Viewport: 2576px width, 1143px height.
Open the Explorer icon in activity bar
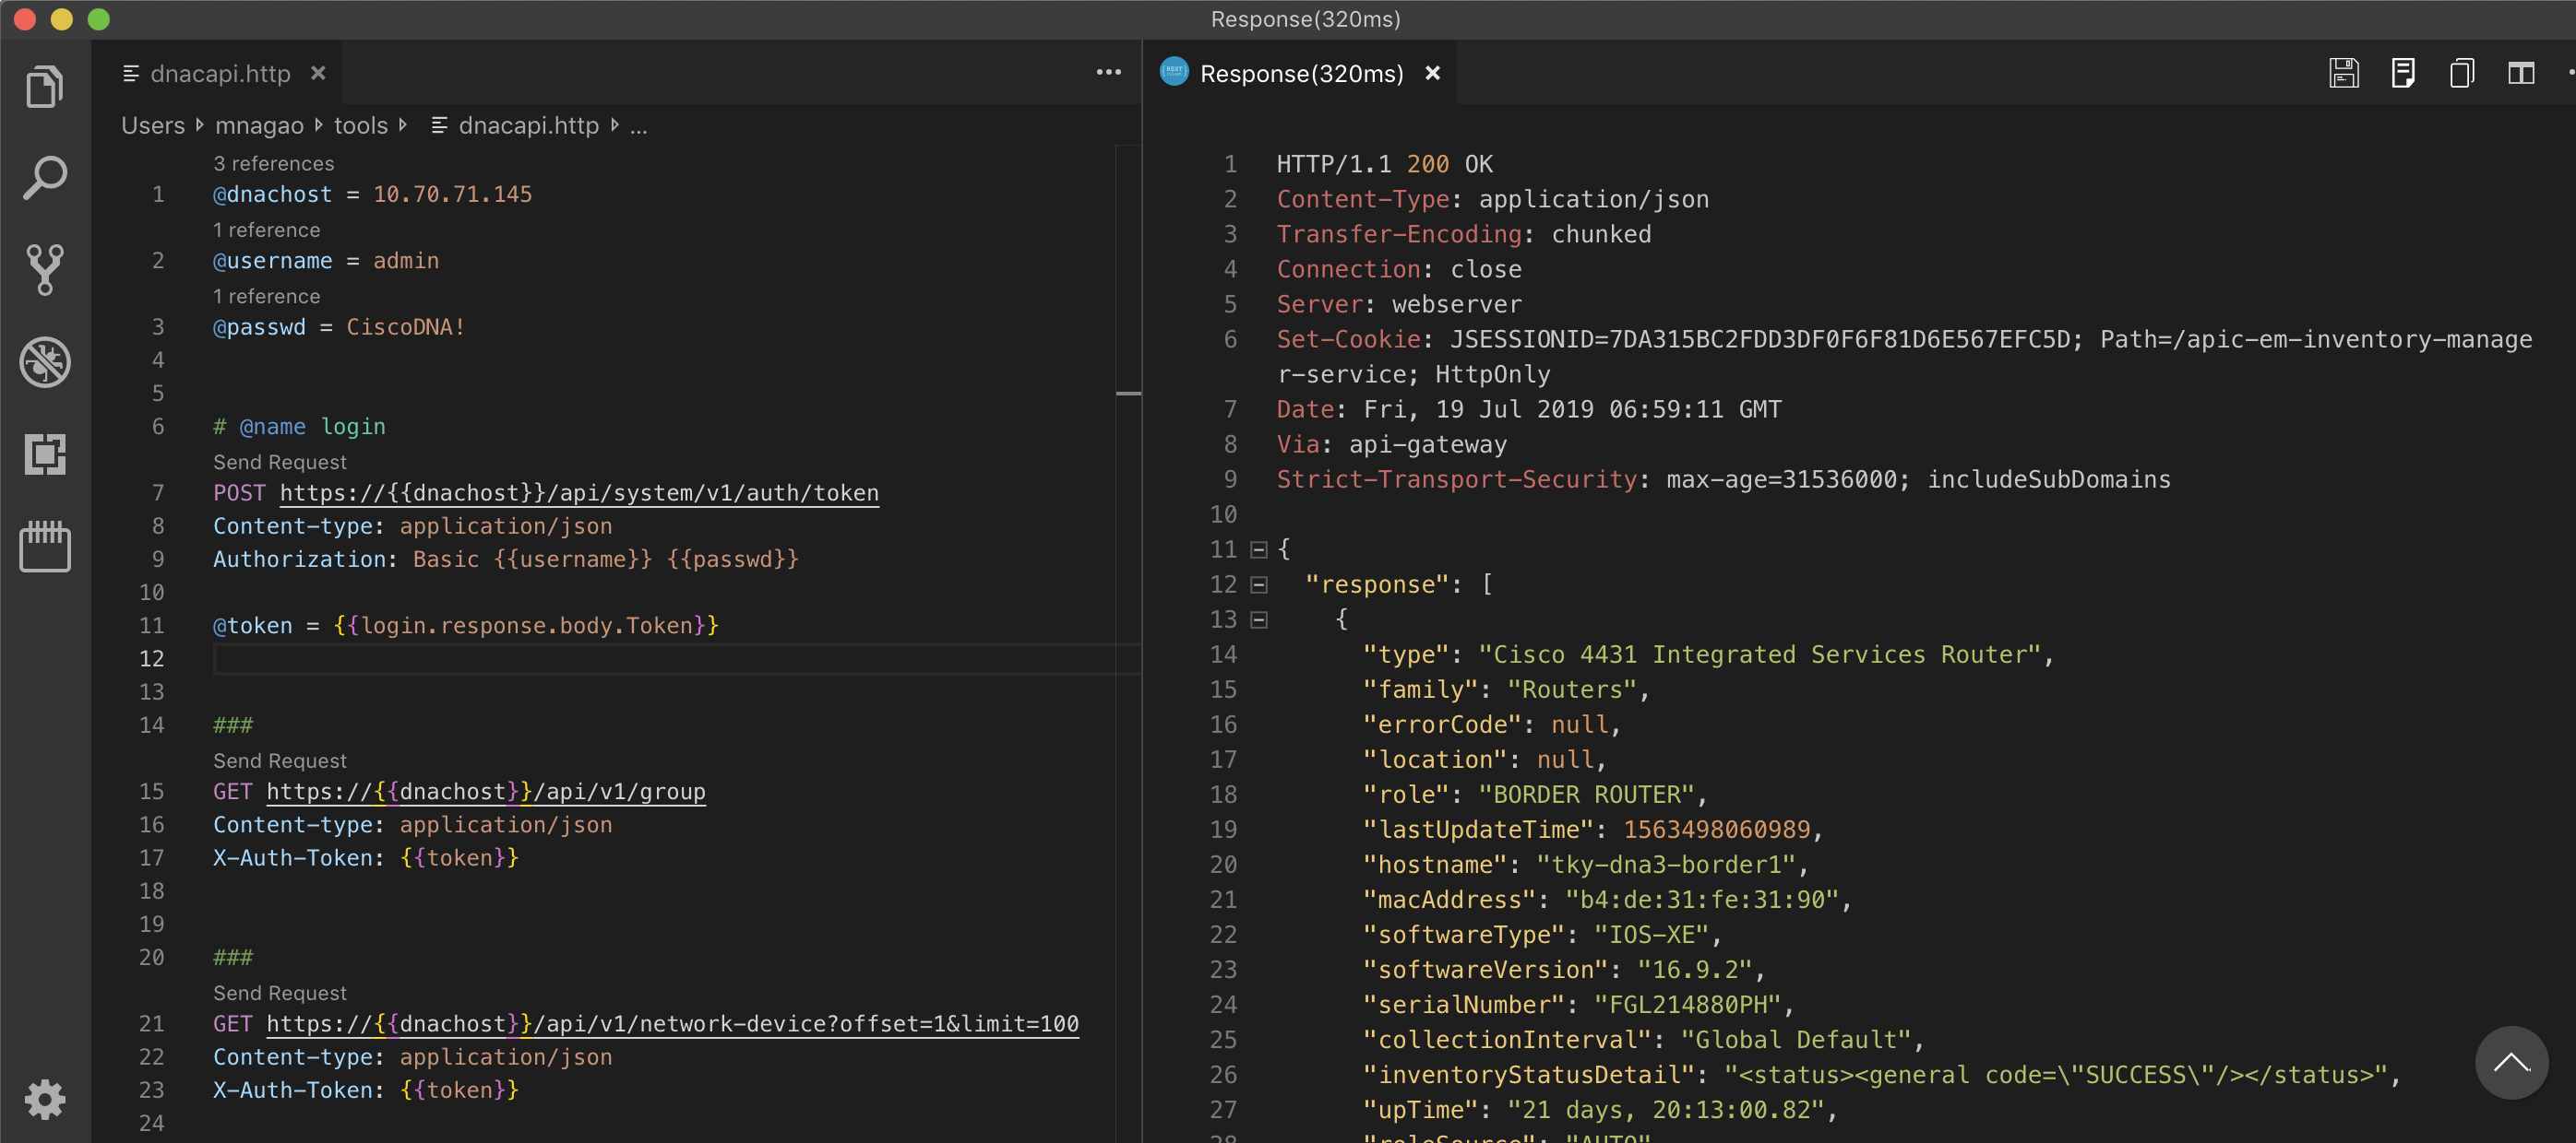click(x=45, y=86)
